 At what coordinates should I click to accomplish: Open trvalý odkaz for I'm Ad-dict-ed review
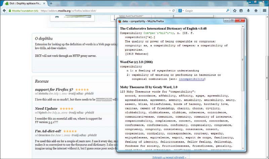[79, 135]
